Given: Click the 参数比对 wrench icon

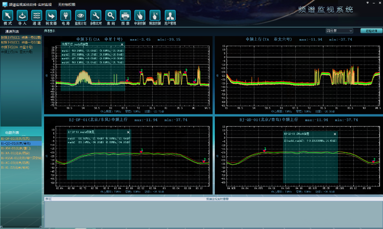Looking at the screenshot, I should [x=96, y=16].
